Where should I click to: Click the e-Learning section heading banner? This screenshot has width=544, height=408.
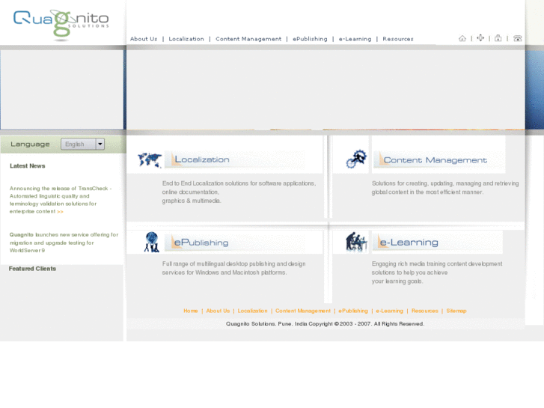point(438,242)
